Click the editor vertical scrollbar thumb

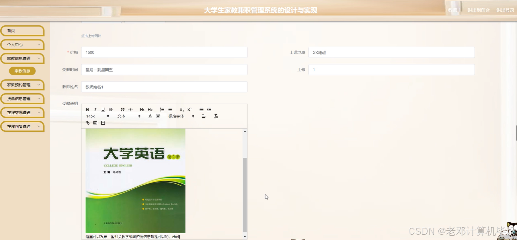tap(245, 195)
